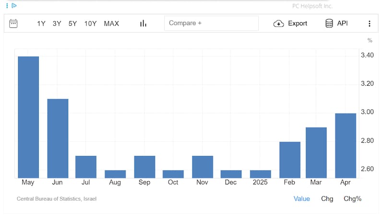This screenshot has width=384, height=216.
Task: Click the Export text label
Action: click(297, 23)
